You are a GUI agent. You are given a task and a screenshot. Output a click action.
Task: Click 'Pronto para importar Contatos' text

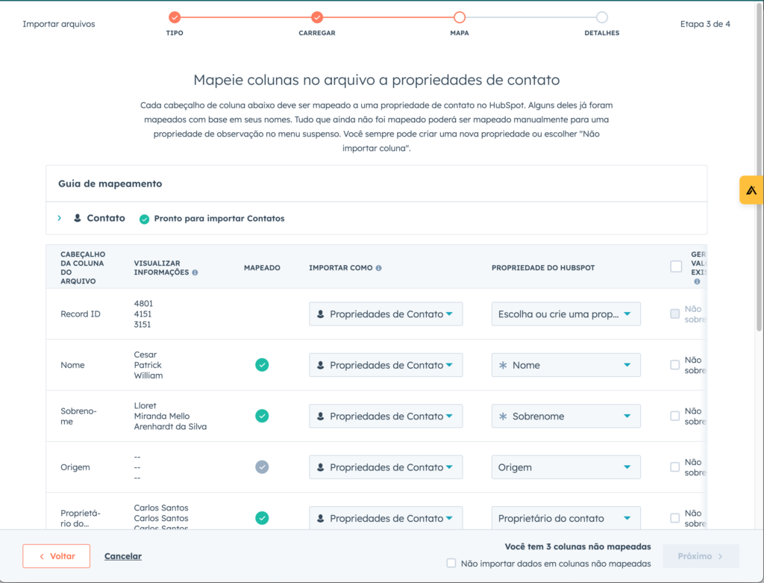coord(219,219)
